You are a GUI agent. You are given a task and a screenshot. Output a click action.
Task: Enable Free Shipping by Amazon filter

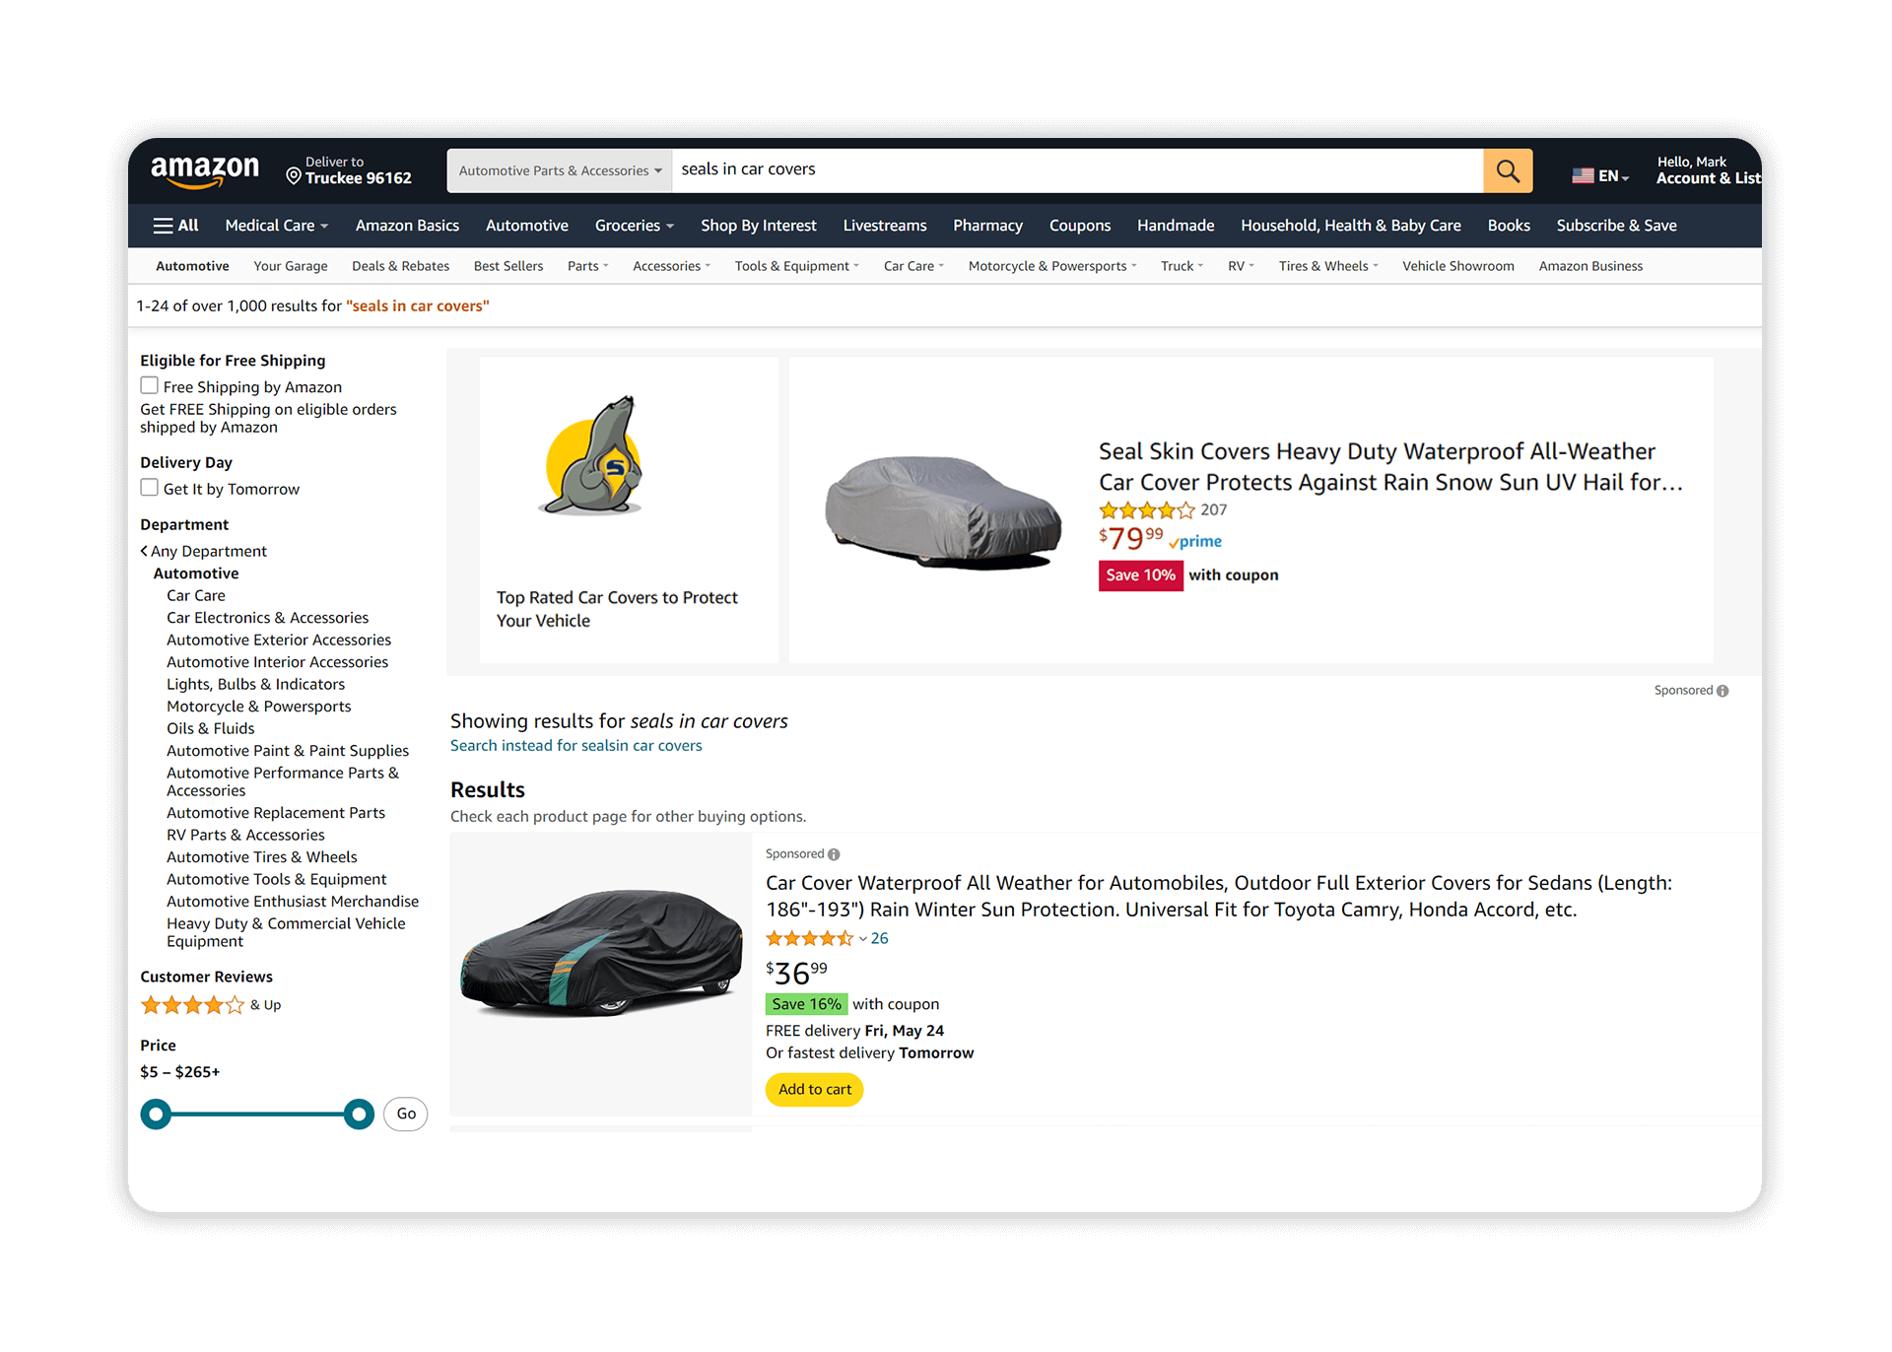[149, 385]
